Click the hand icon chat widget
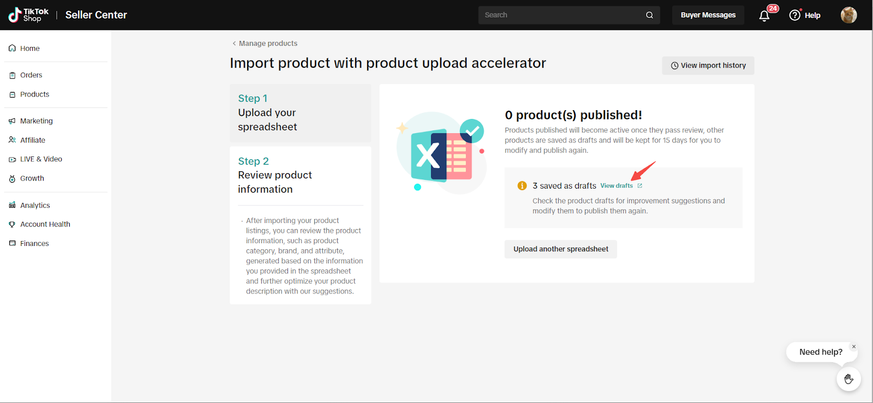Viewport: 873px width, 403px height. click(848, 379)
